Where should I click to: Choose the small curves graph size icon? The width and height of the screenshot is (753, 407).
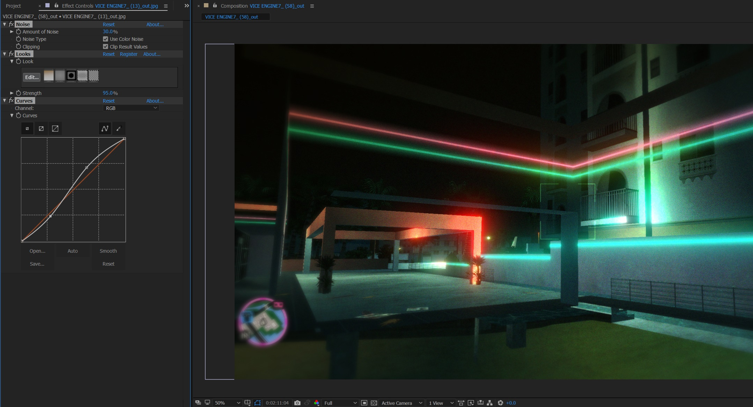(x=27, y=128)
